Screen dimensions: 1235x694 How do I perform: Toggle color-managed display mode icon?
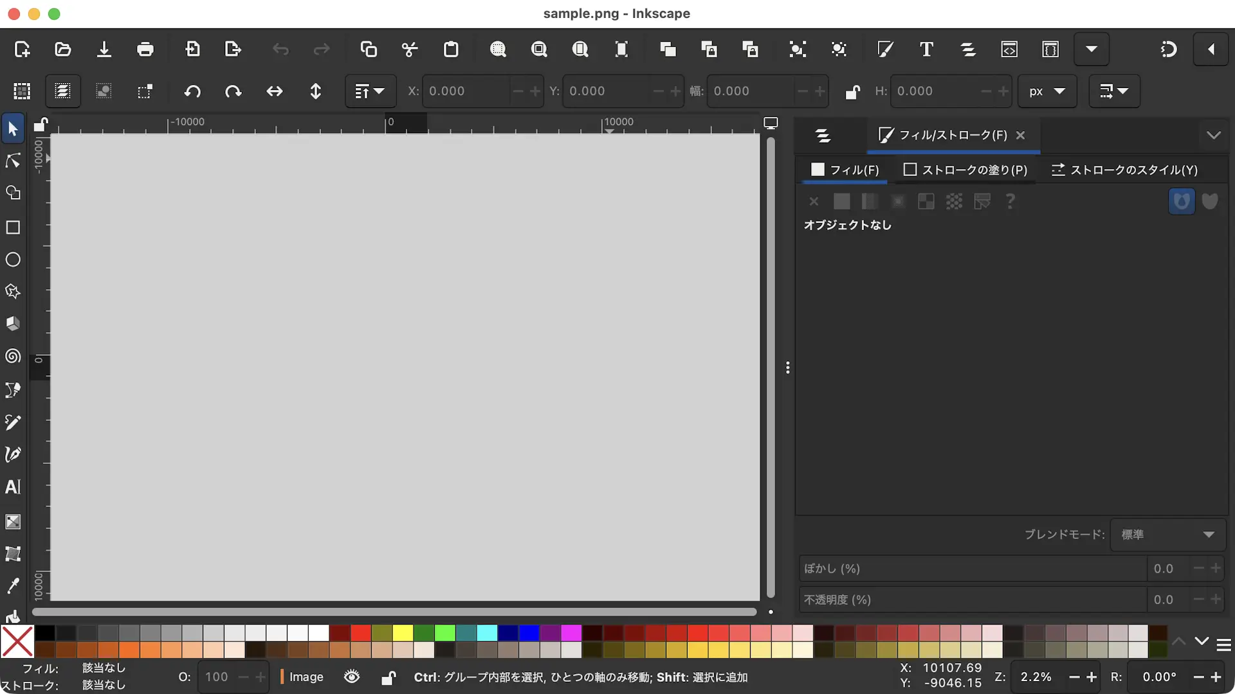click(x=771, y=123)
